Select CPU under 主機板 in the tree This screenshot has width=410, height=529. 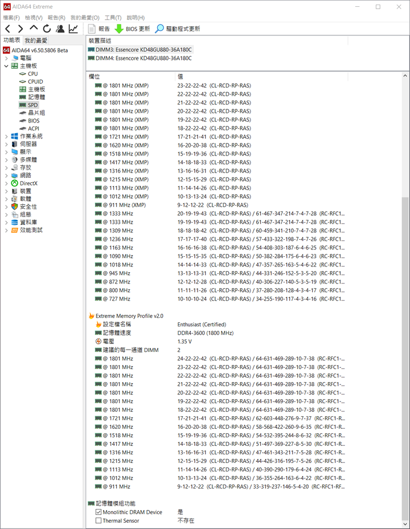[32, 74]
